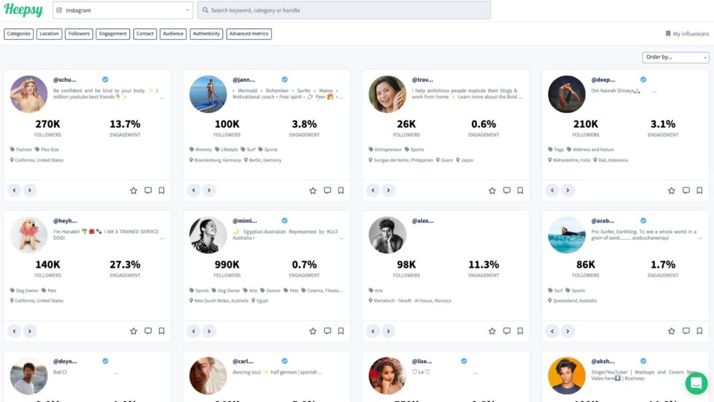Open the @alex... handle link

[423, 221]
